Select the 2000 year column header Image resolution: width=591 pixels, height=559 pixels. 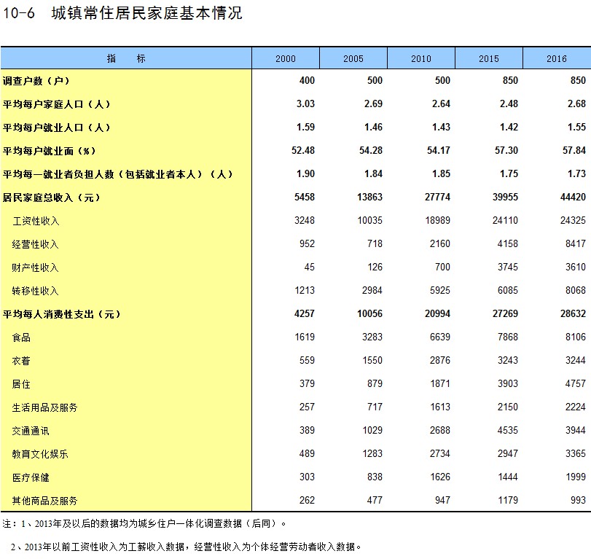pyautogui.click(x=286, y=58)
